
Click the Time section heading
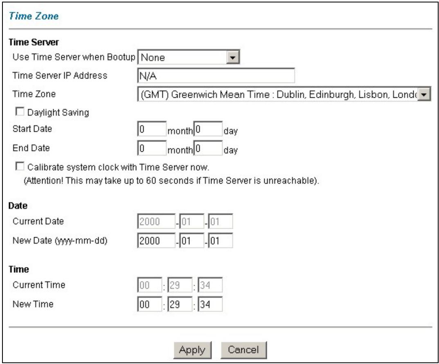click(19, 269)
